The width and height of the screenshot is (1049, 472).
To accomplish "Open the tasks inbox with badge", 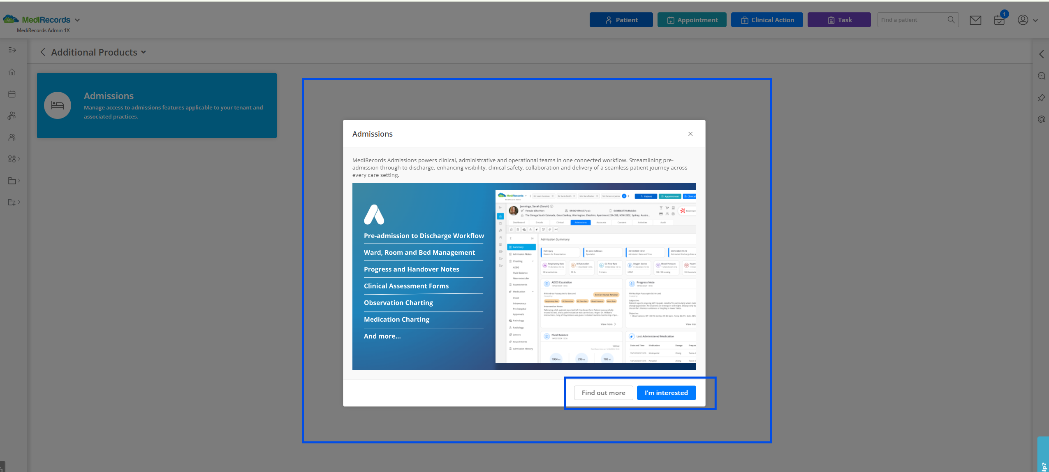I will (999, 20).
